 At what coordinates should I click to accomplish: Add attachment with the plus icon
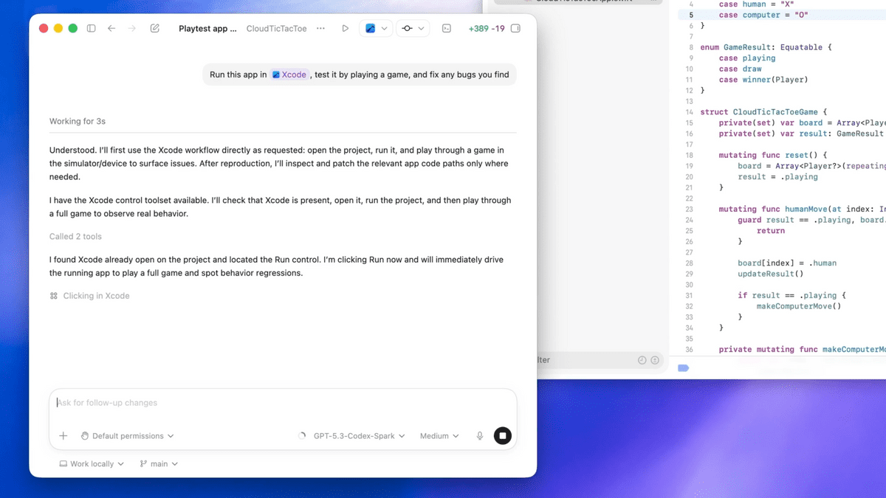tap(63, 436)
